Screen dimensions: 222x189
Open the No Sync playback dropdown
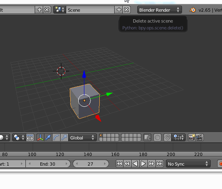click(188, 164)
